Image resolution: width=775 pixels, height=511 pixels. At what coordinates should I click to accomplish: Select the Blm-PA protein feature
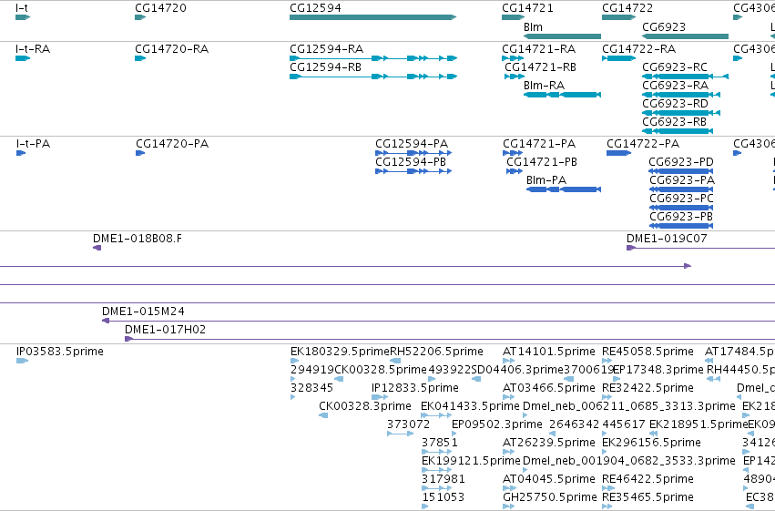(564, 189)
